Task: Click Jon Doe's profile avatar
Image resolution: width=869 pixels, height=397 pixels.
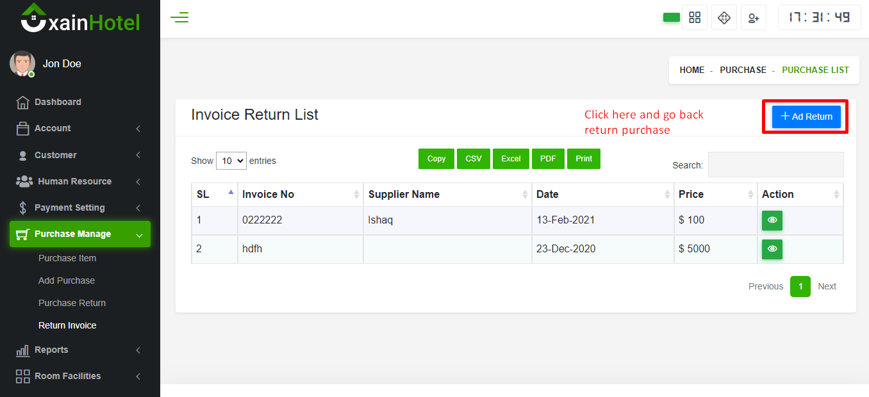Action: [x=22, y=64]
